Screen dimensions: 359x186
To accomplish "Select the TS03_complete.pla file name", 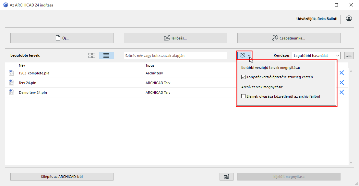I will pyautogui.click(x=34, y=73).
